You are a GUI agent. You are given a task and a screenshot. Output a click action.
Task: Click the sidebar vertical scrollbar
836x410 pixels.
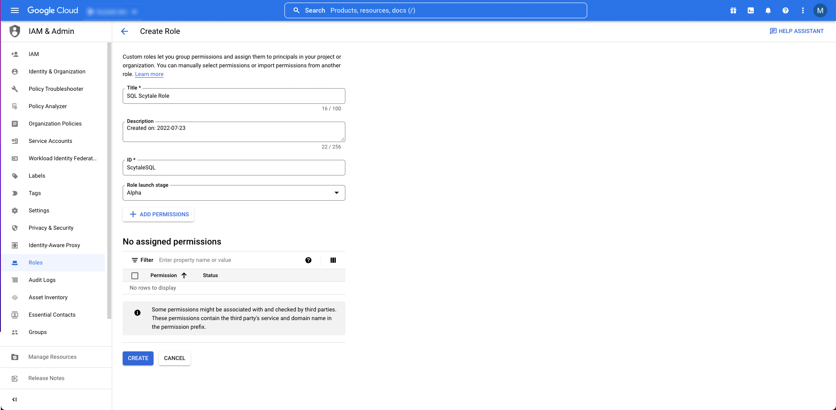tap(109, 180)
